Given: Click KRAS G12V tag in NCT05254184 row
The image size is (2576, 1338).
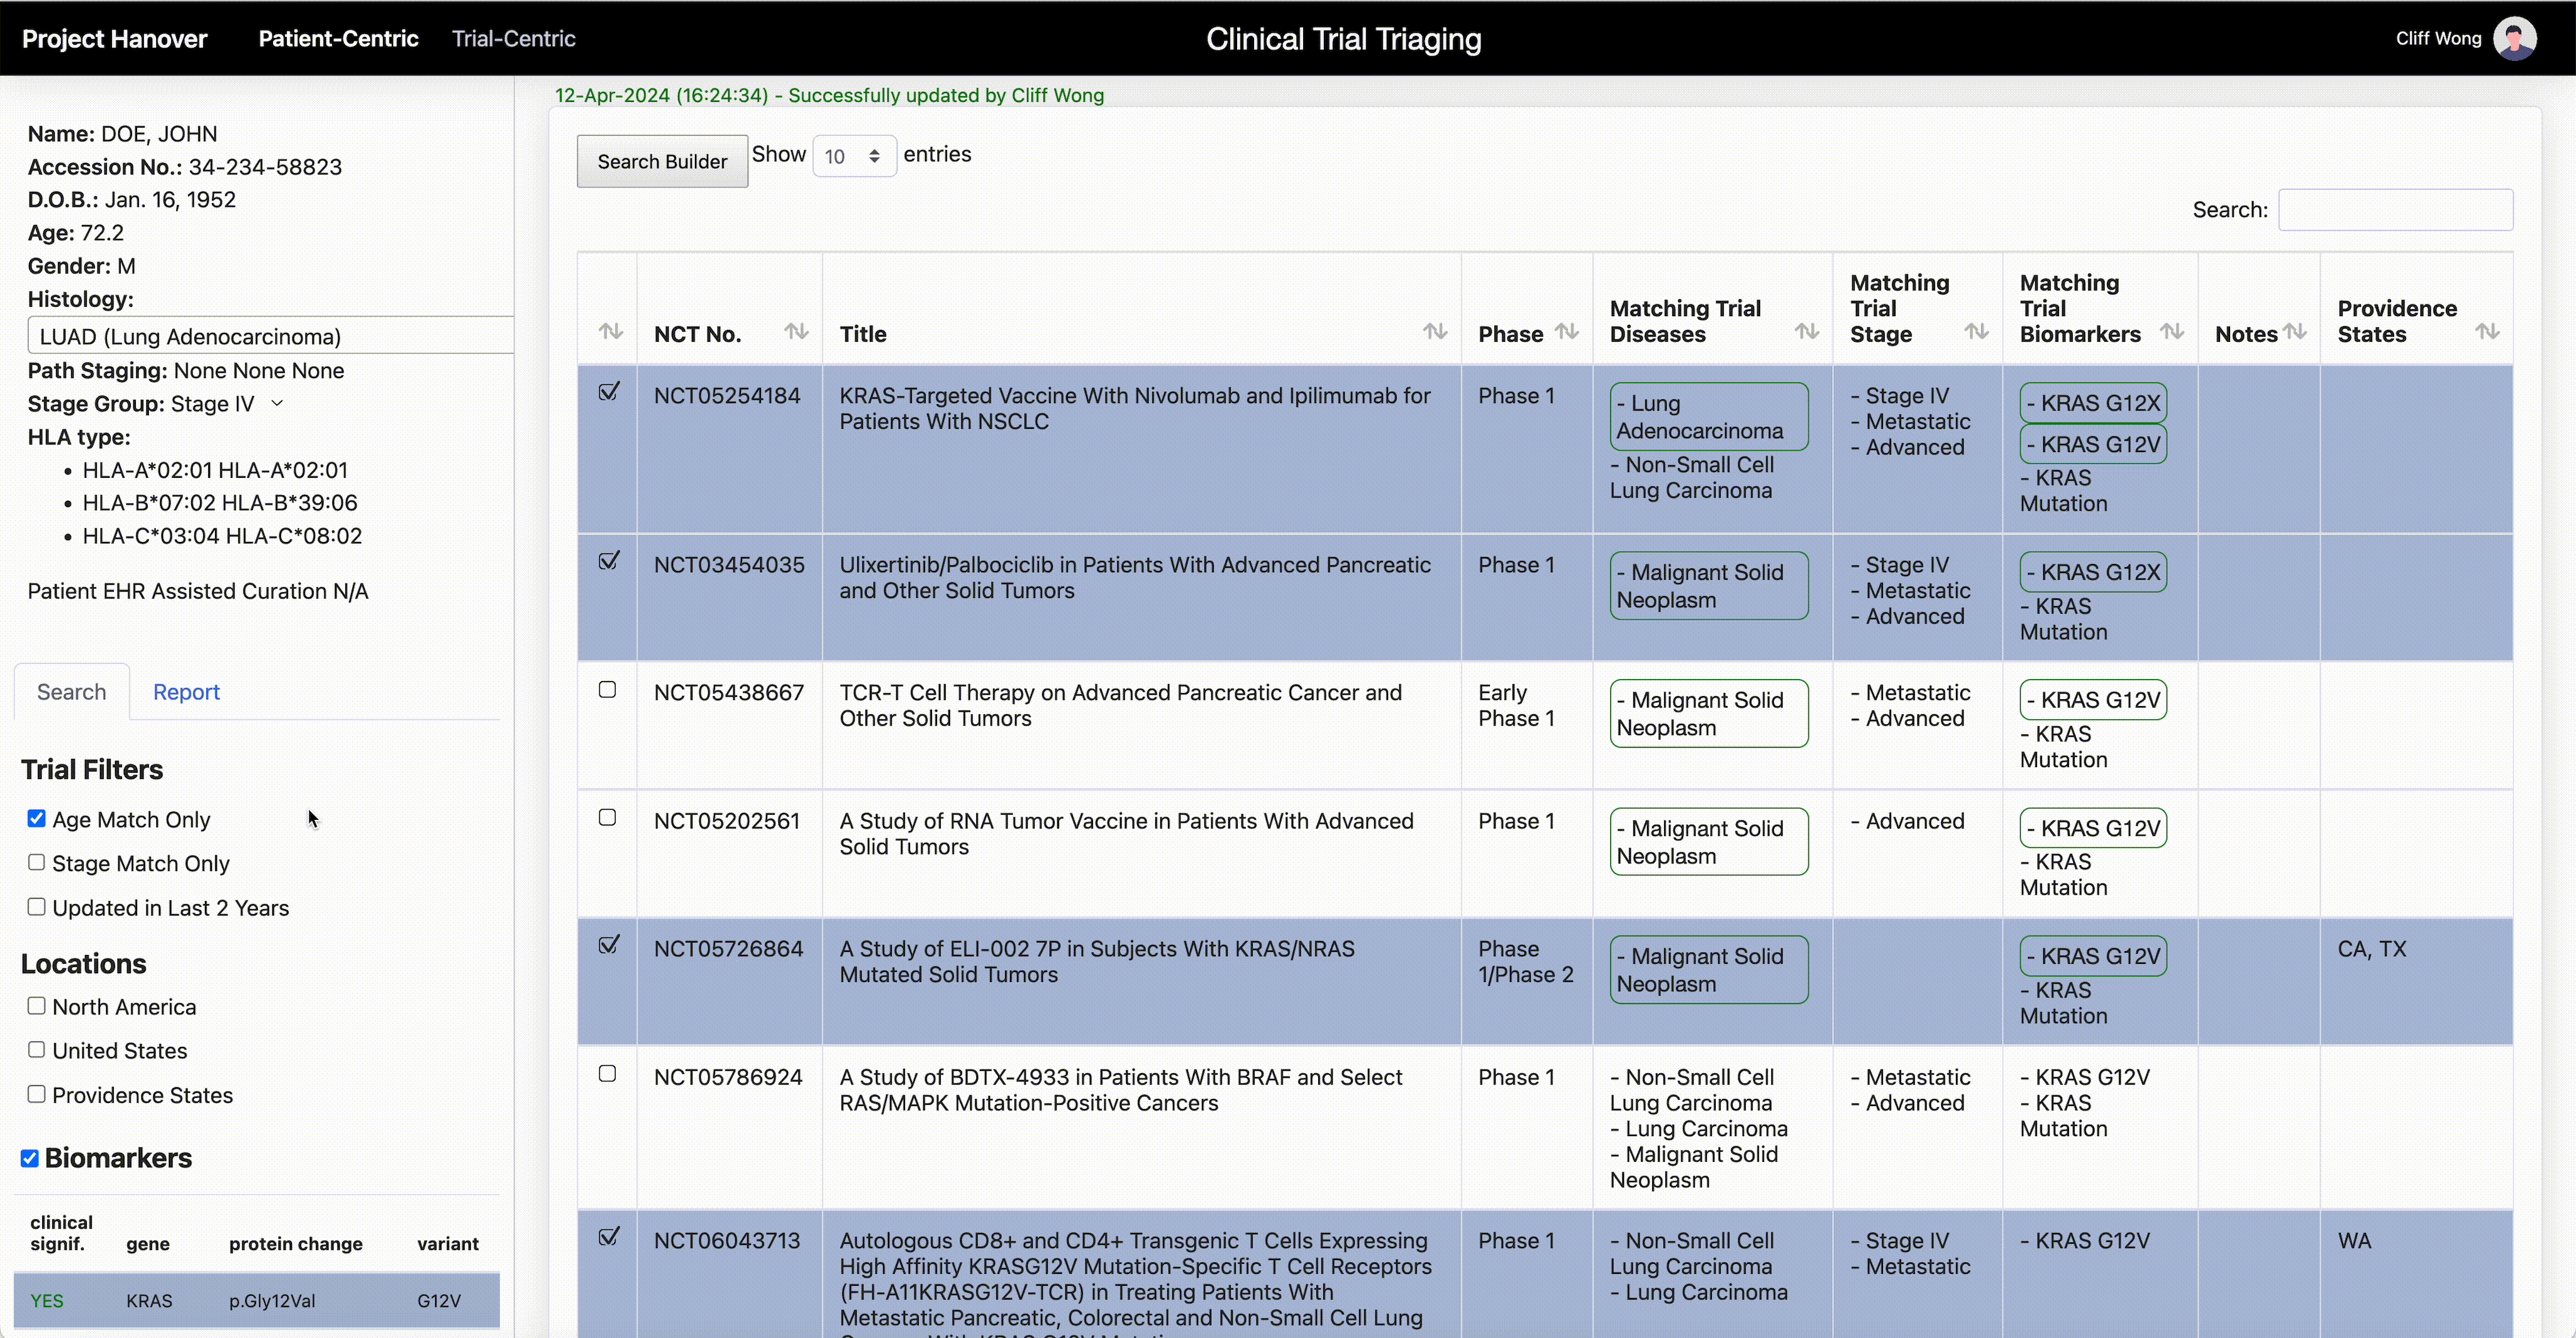Looking at the screenshot, I should click(x=2093, y=444).
